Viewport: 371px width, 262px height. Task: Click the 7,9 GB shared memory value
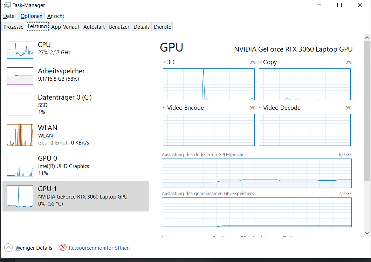345,194
